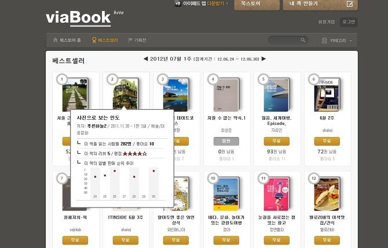Go to 북스토어 홈 menu item
The height and width of the screenshot is (248, 388).
(67, 40)
